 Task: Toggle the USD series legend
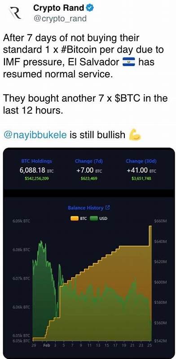tap(99, 218)
